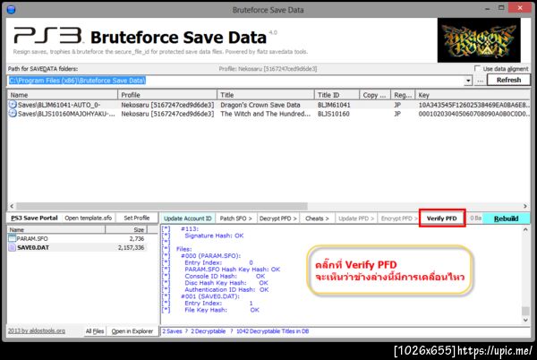
Task: Click the 'Console ID Hash: OK' log line
Action: tap(225, 276)
